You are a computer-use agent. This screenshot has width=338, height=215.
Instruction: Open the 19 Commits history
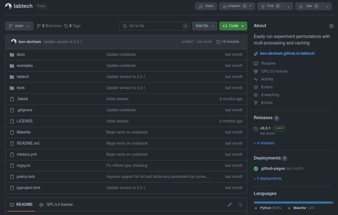click(228, 42)
